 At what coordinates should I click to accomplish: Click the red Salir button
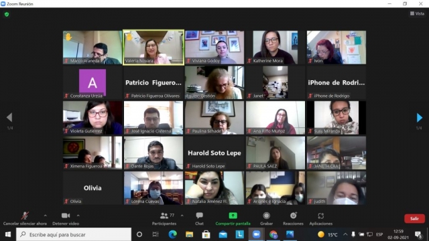click(x=414, y=219)
